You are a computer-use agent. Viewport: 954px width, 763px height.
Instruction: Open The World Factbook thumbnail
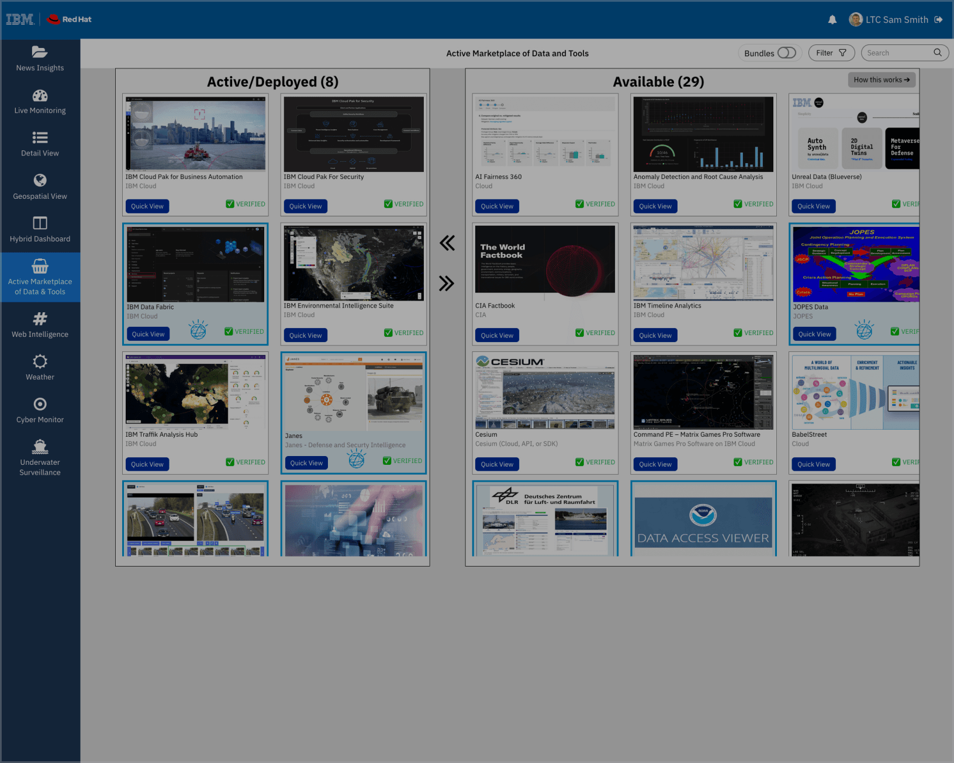[545, 263]
